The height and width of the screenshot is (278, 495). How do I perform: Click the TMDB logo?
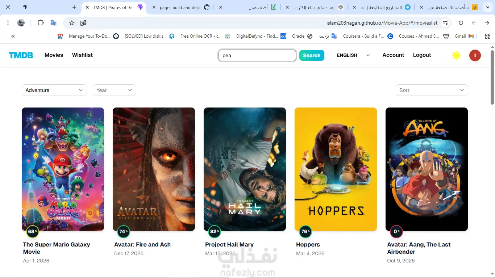click(21, 55)
